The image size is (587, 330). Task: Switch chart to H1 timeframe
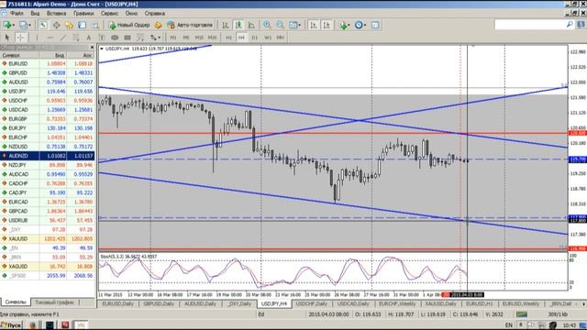[x=228, y=38]
